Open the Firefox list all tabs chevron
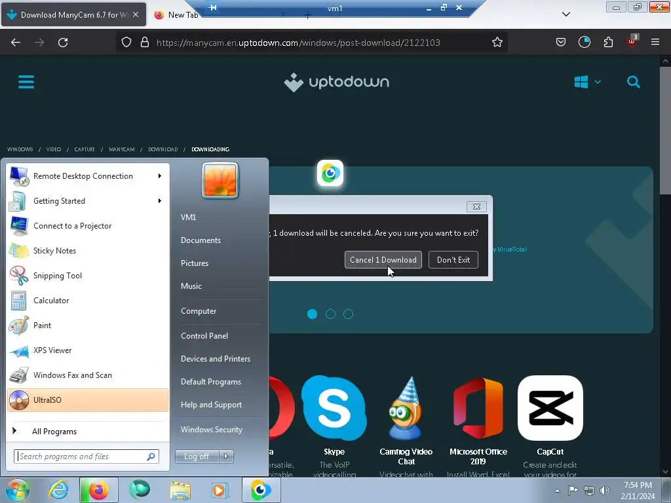This screenshot has width=671, height=503. pos(566,14)
